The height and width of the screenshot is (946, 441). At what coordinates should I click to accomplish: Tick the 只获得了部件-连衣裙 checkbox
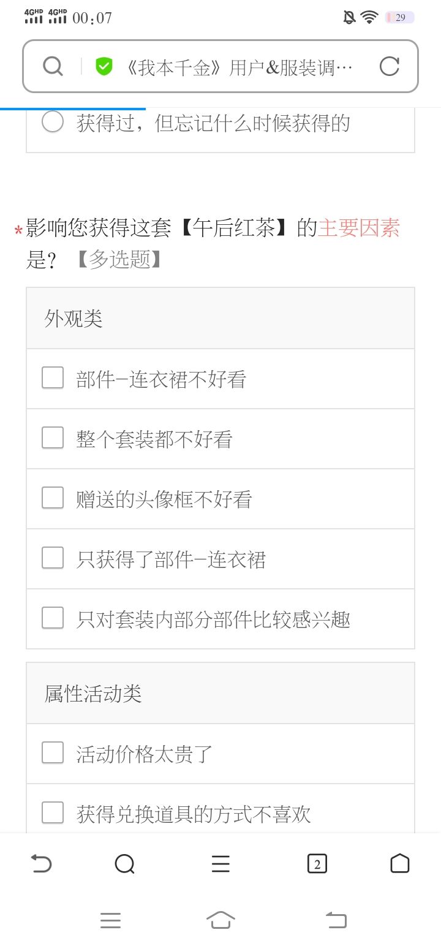53,558
